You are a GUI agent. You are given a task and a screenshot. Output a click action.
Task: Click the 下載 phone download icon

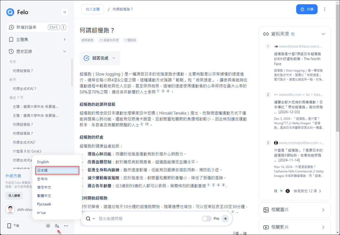coord(9,226)
